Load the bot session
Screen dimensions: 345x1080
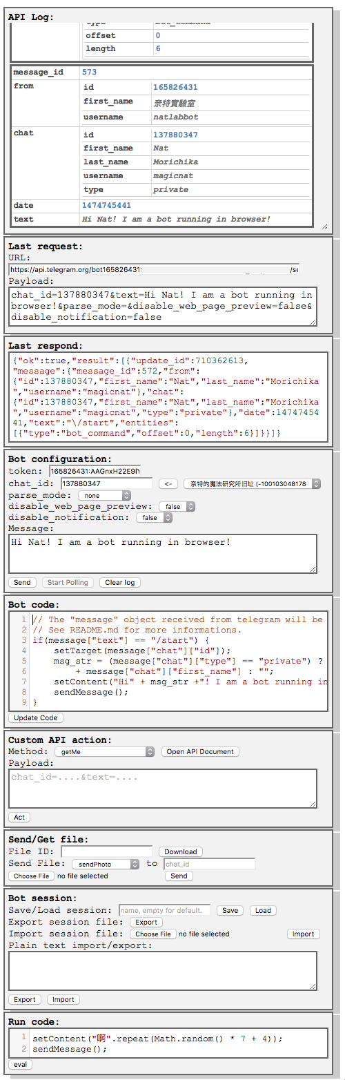tap(263, 910)
